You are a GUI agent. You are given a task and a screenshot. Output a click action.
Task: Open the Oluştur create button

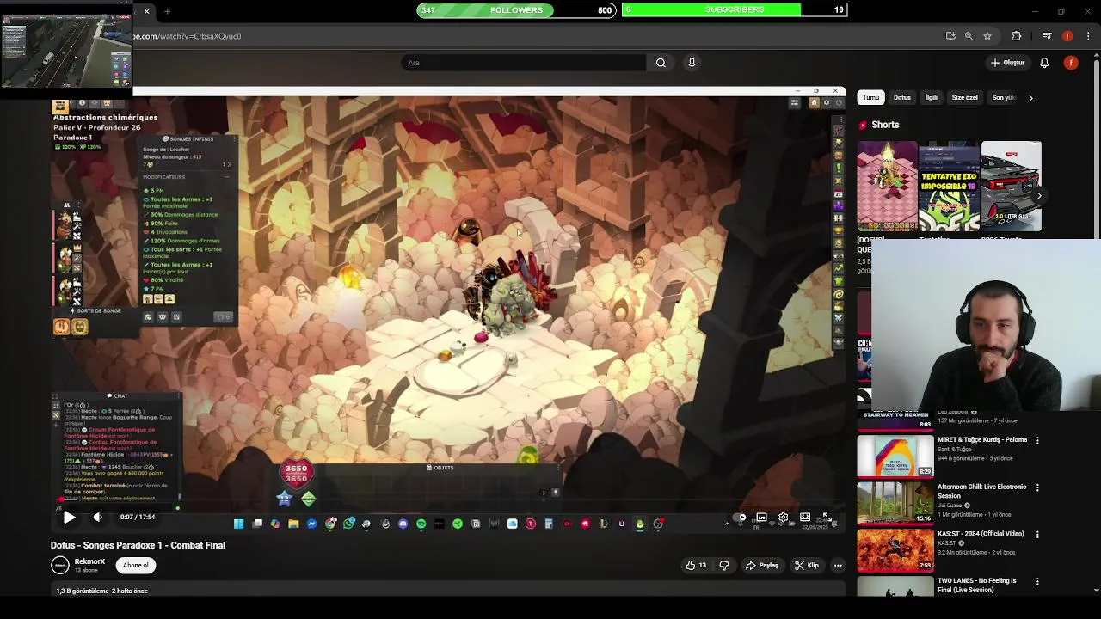click(1007, 63)
